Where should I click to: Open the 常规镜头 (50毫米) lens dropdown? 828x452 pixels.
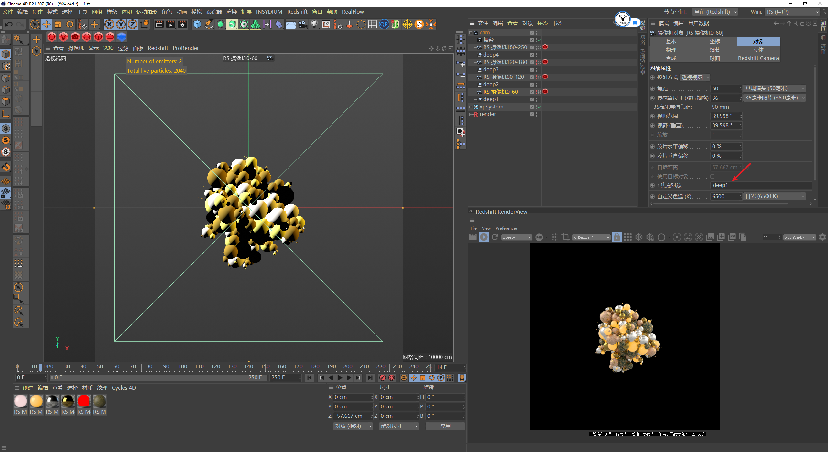point(775,88)
